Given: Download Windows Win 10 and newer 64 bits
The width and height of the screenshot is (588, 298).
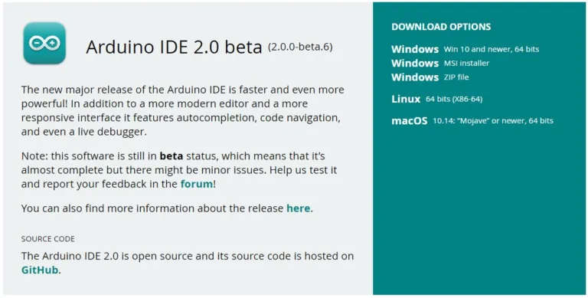Looking at the screenshot, I should pos(465,49).
